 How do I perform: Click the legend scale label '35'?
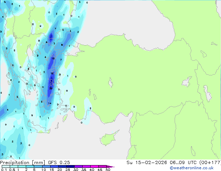click(84, 170)
